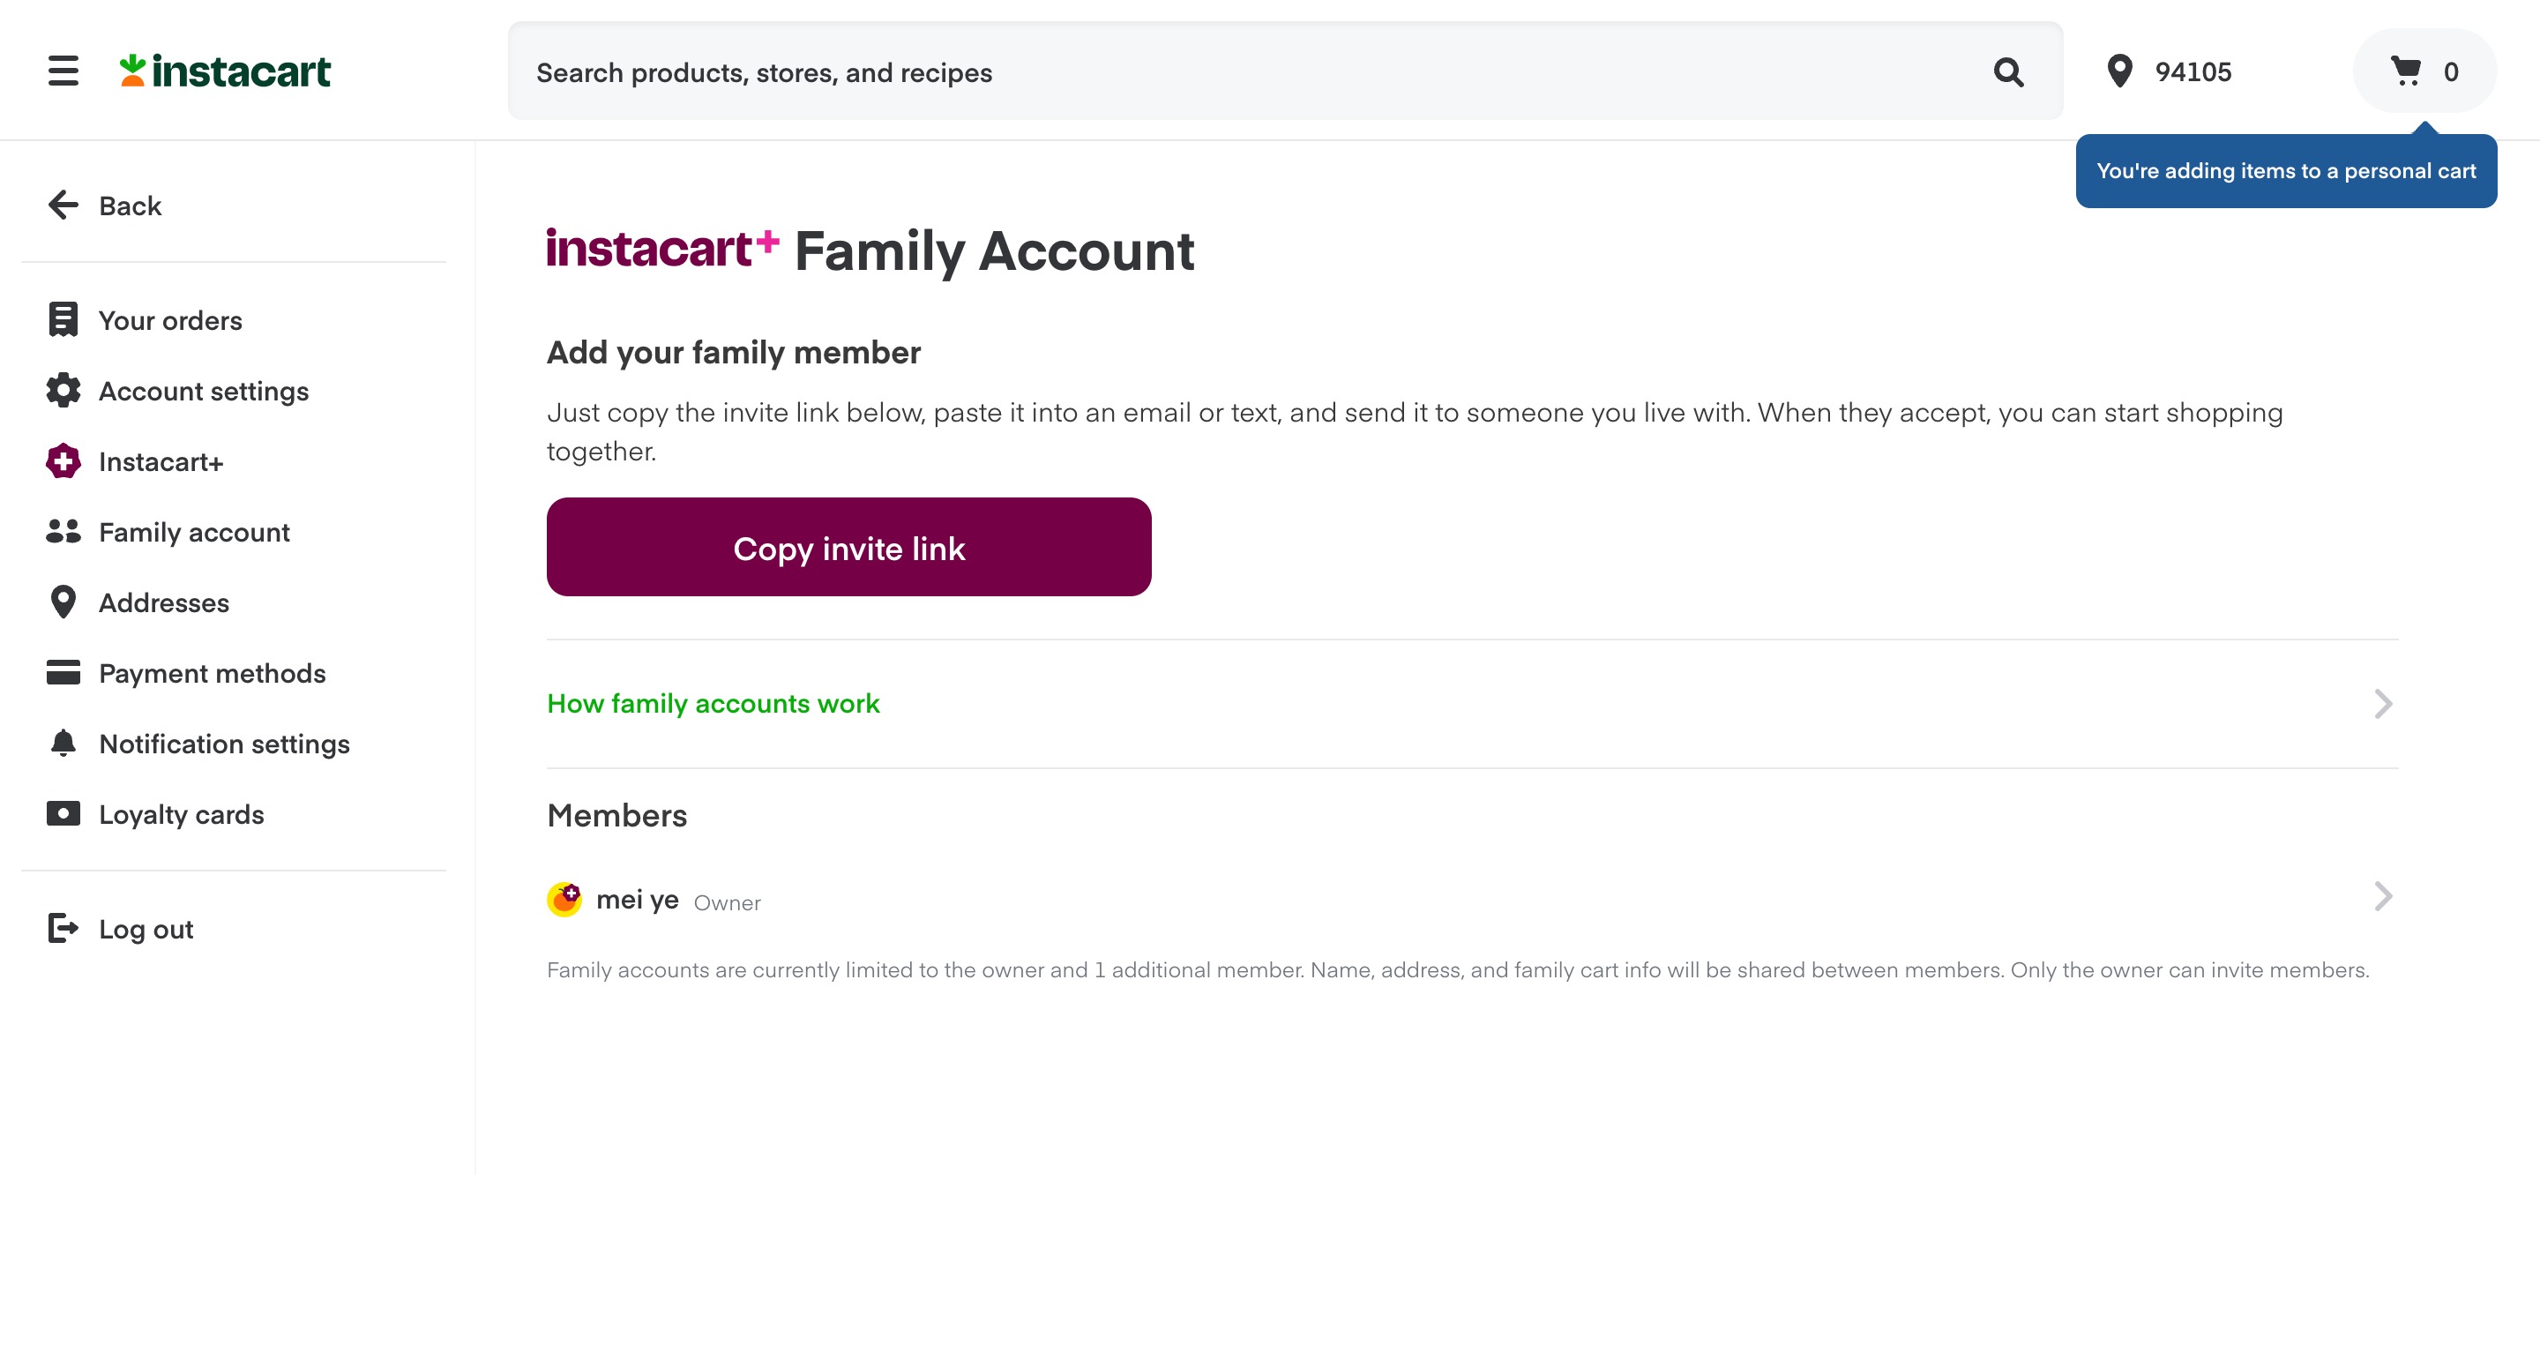Click the Back arrow icon

[63, 206]
